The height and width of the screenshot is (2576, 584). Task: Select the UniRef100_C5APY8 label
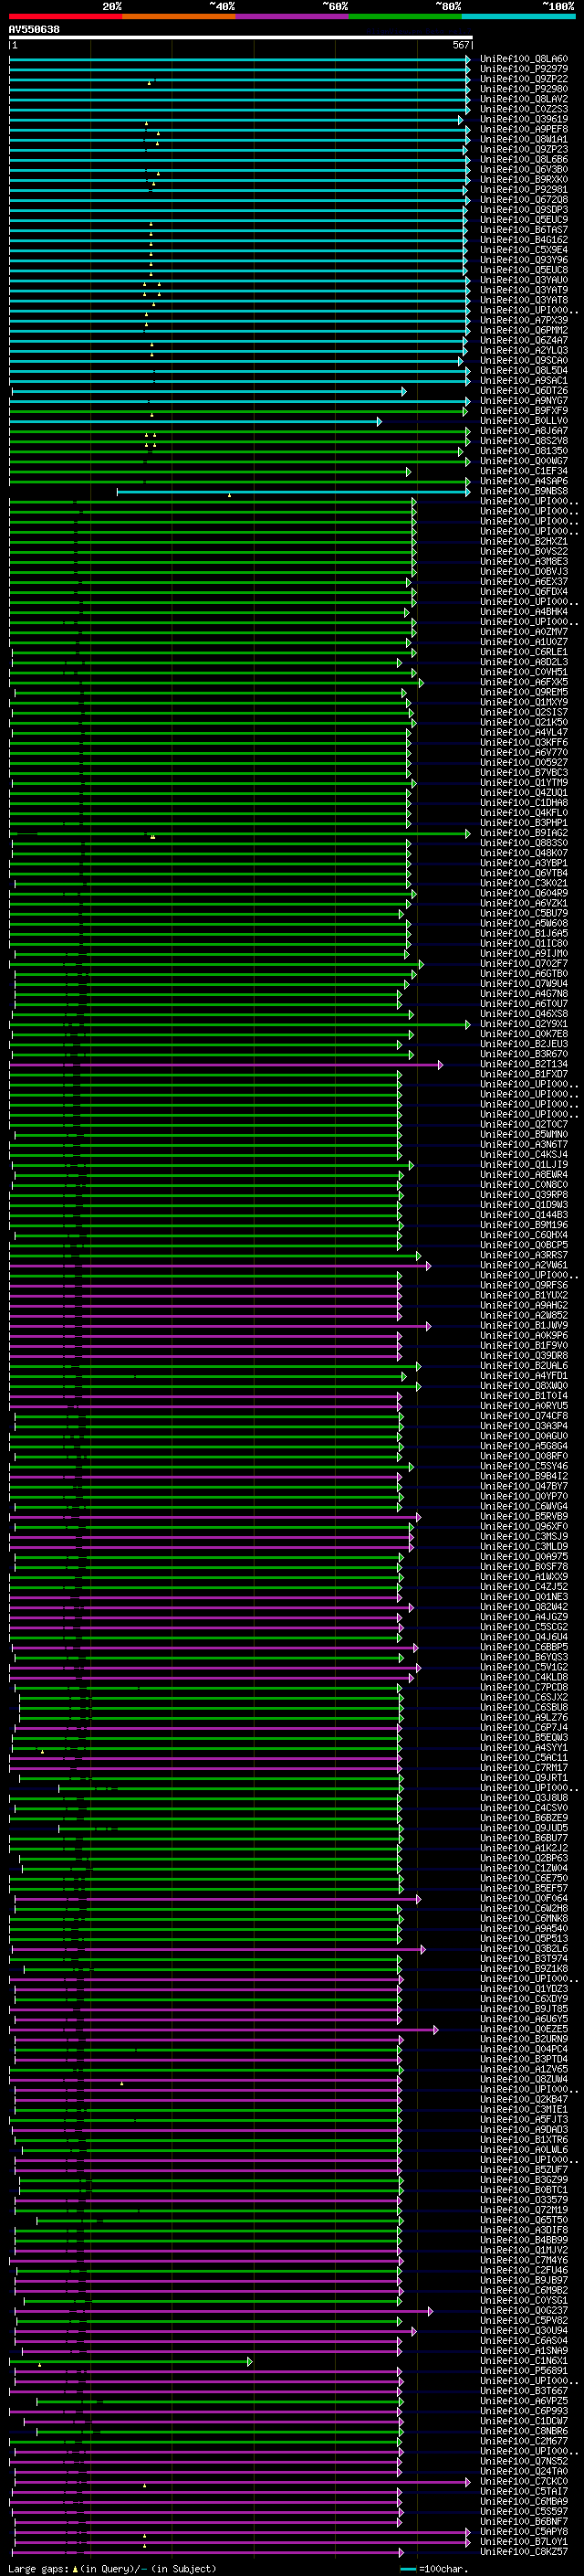pos(524,2531)
